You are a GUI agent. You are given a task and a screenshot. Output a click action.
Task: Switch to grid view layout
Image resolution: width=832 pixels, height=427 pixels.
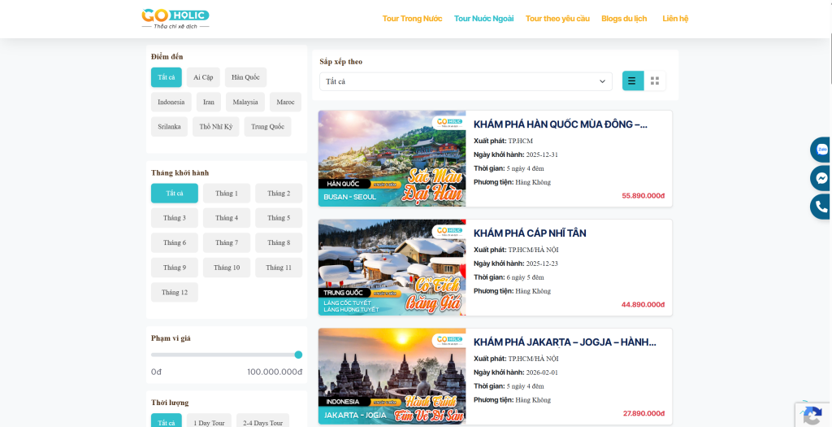[655, 81]
